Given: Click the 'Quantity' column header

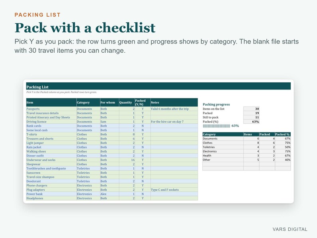Looking at the screenshot, I should point(127,103).
